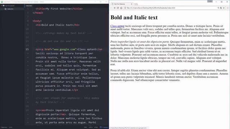Screen dimensions: 230x129
Task: Maximize the browser window
Action: tap(222, 2)
